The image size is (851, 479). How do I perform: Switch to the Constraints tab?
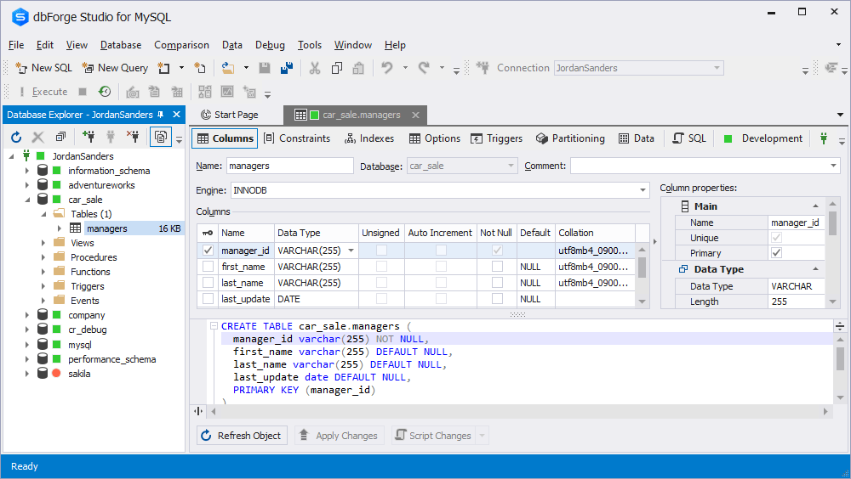297,138
